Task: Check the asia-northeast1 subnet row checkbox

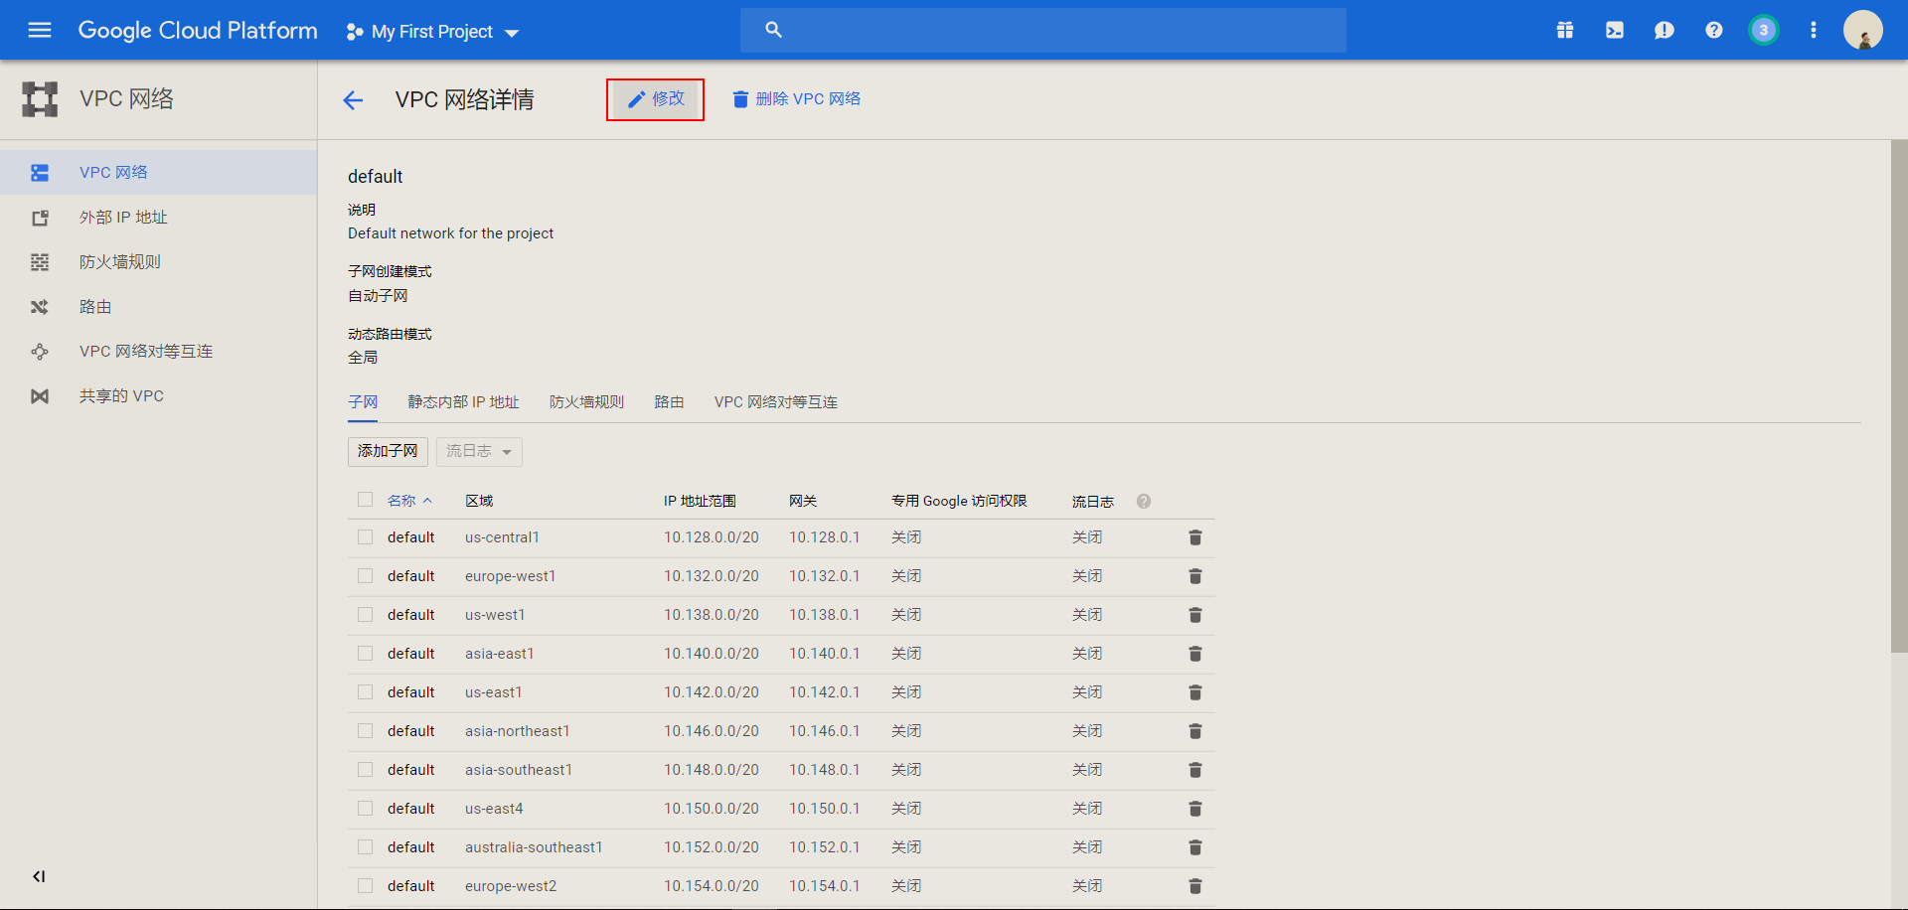Action: [365, 731]
